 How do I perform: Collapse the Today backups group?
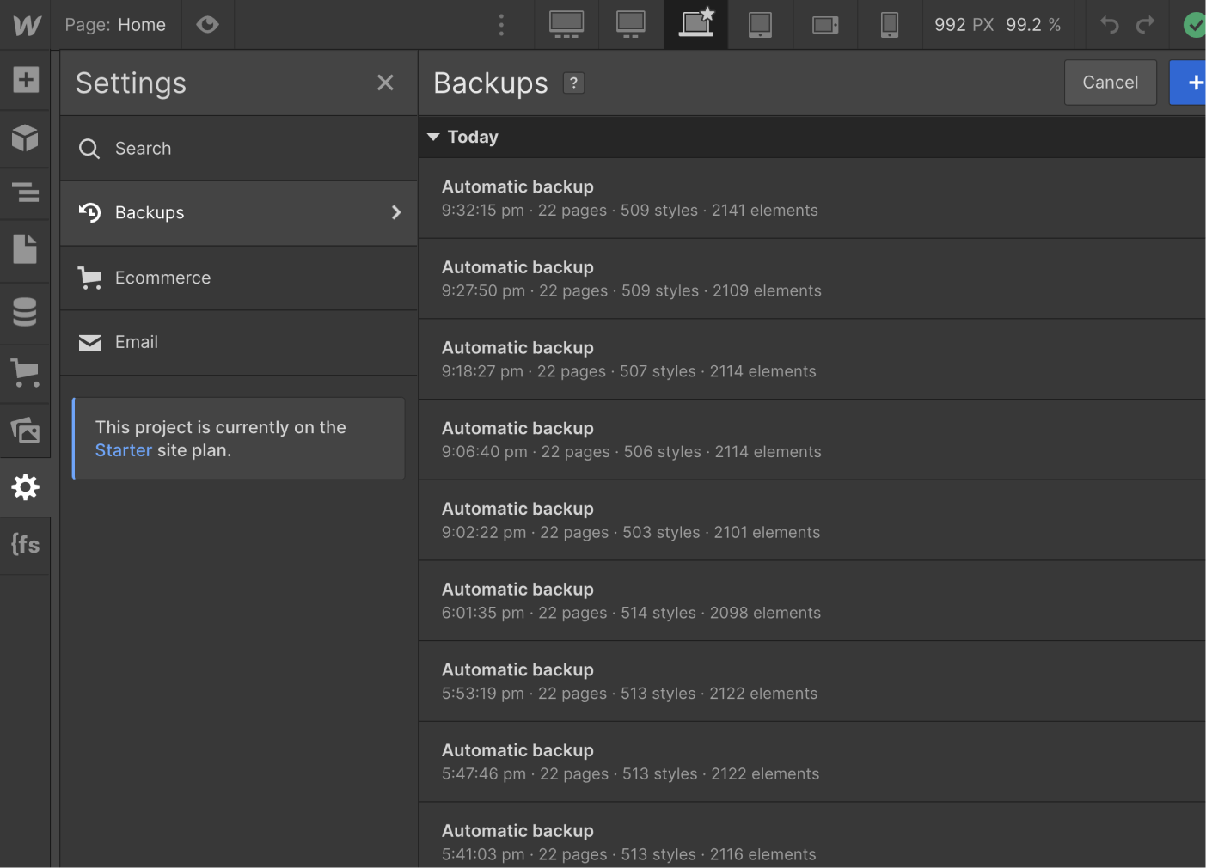(x=433, y=137)
